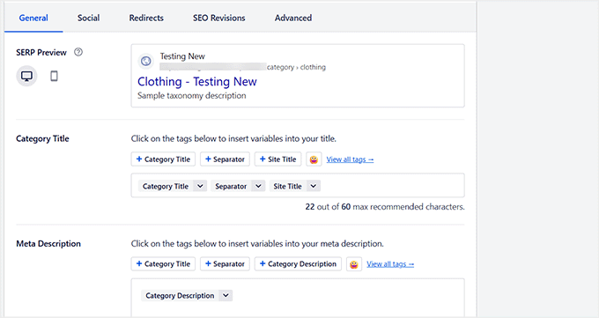This screenshot has height=318, width=599.
Task: Open the SERP Preview help icon
Action: tap(78, 52)
